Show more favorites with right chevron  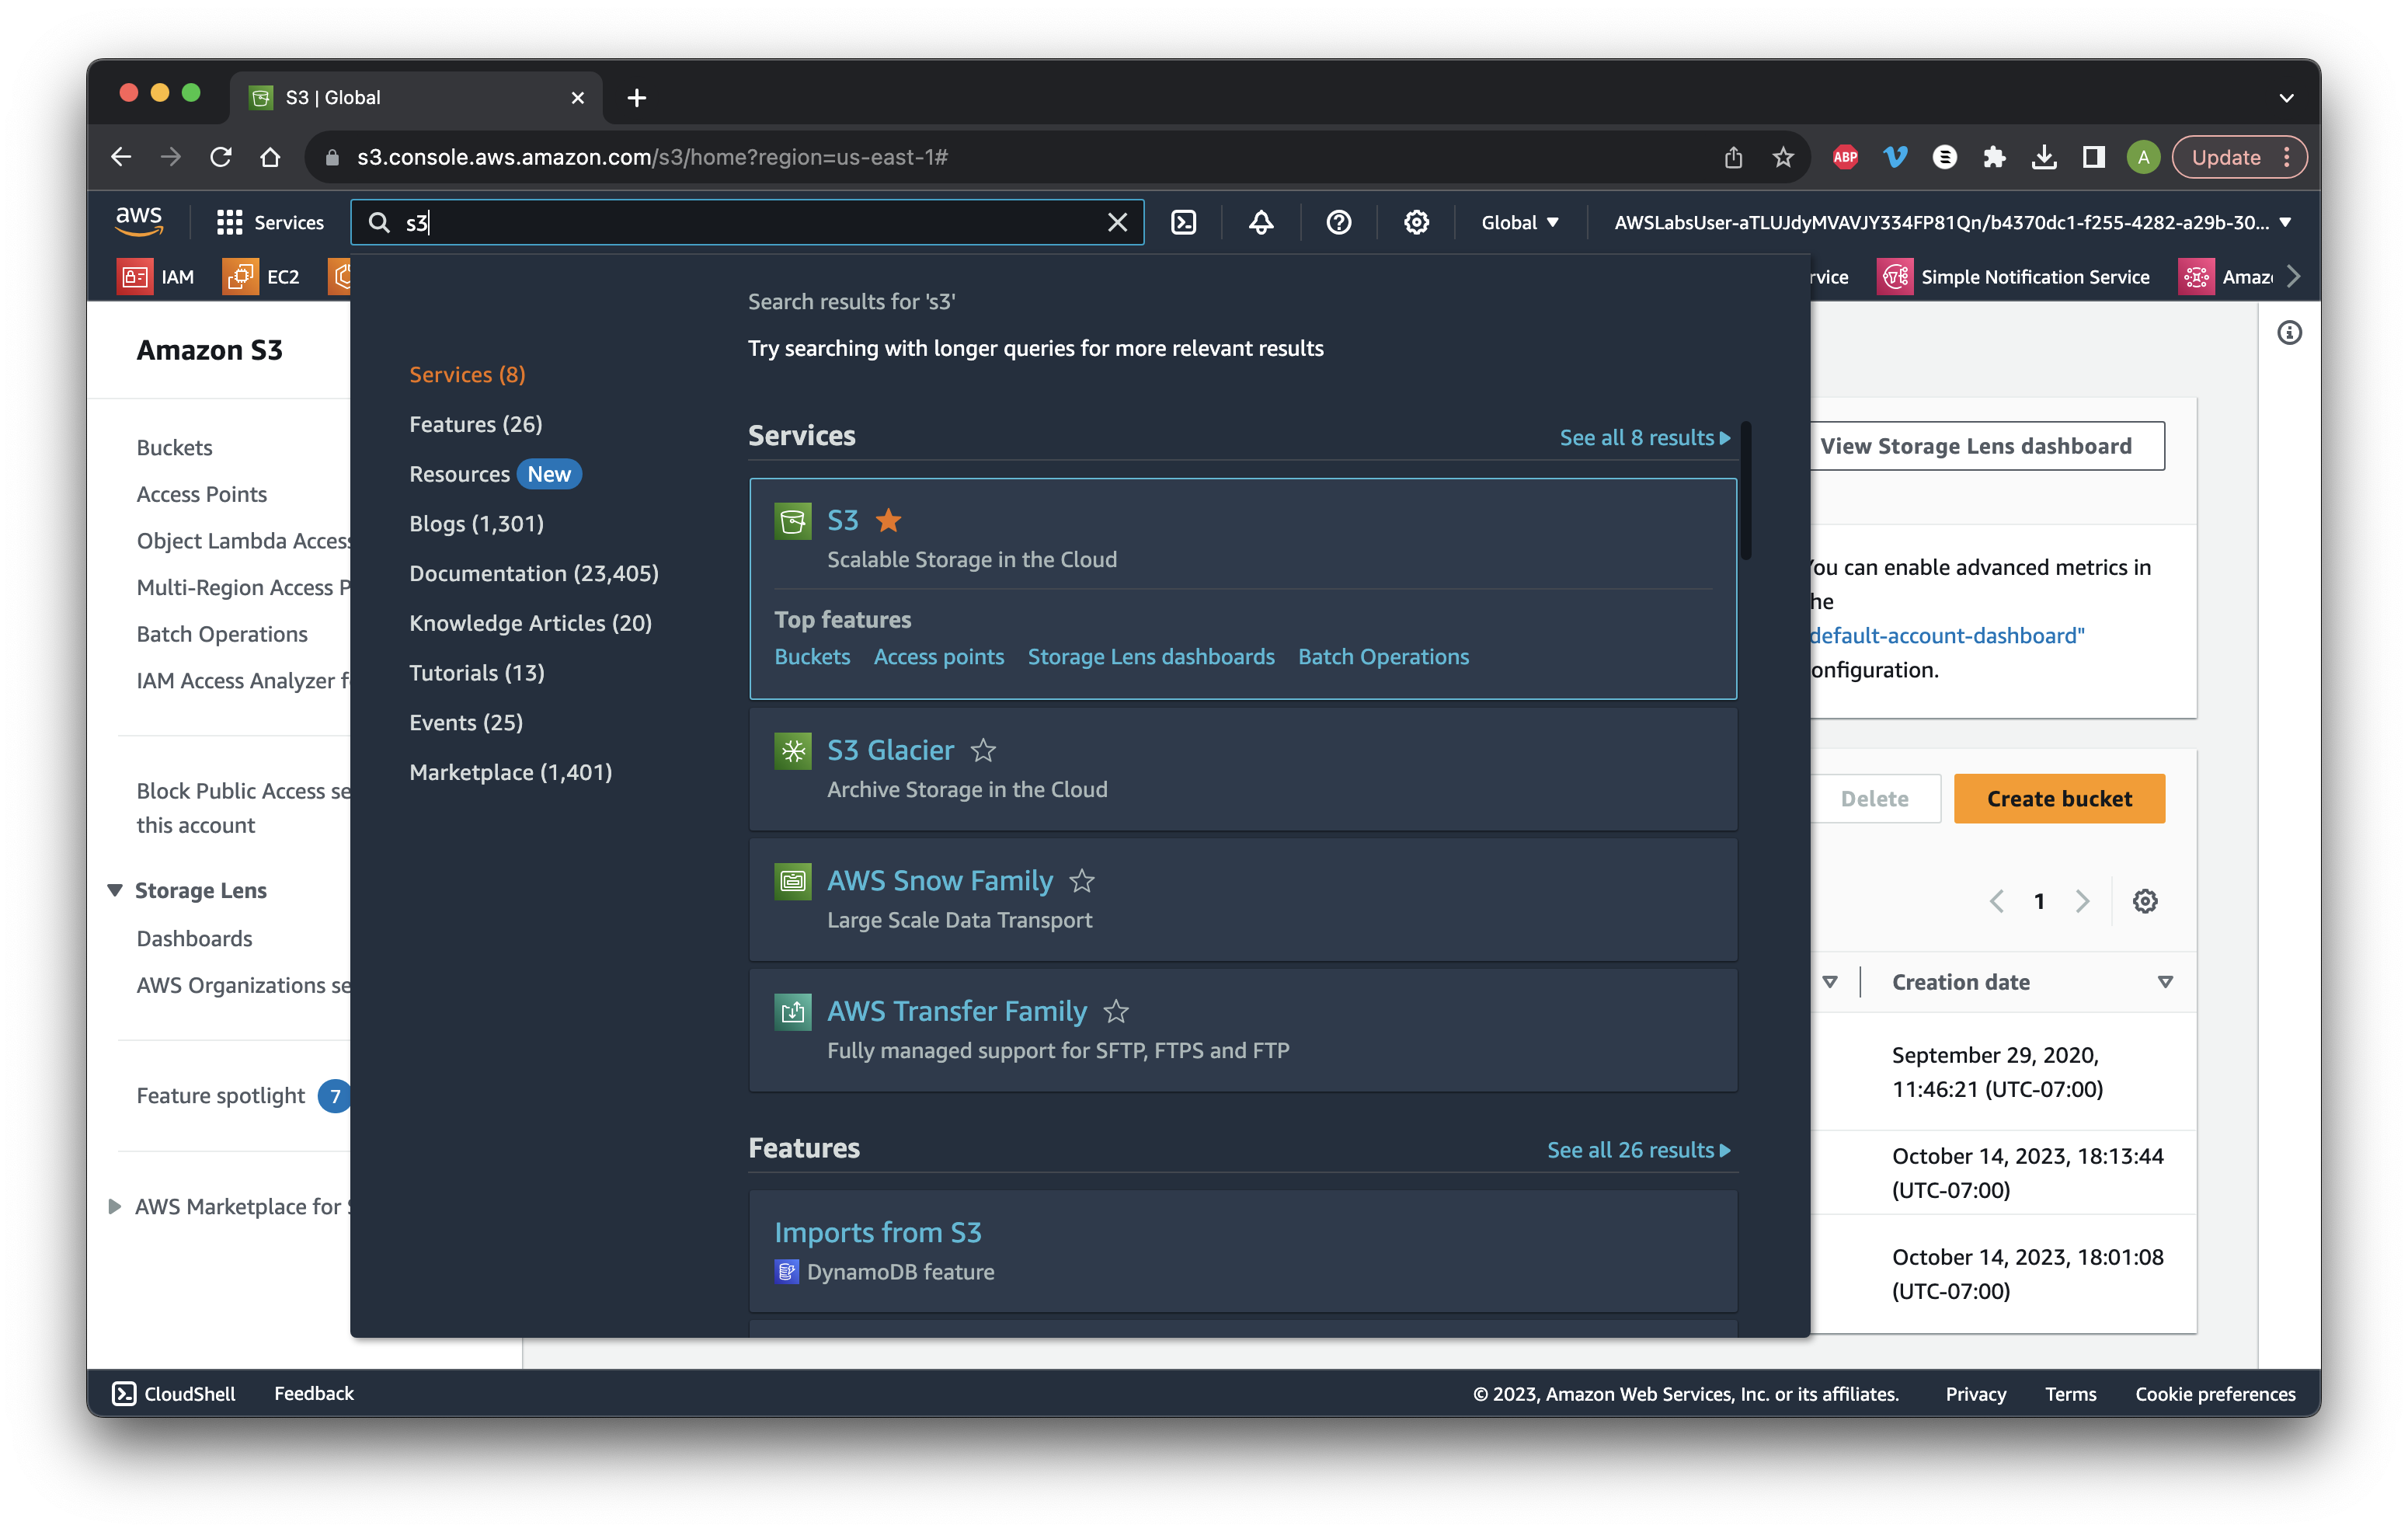coord(2293,276)
